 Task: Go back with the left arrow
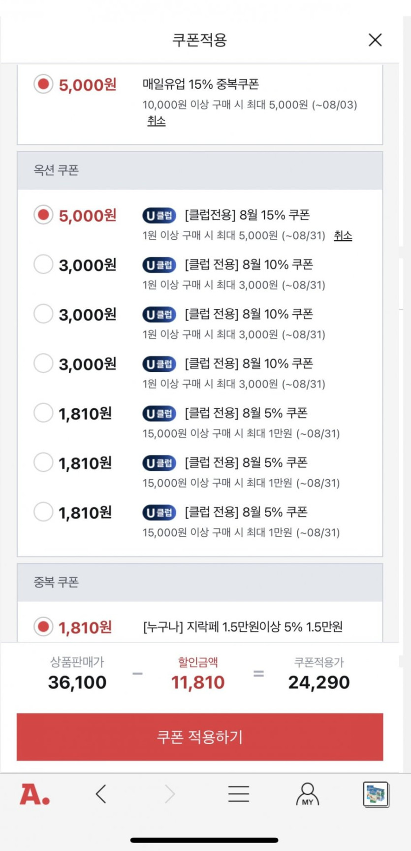[101, 794]
